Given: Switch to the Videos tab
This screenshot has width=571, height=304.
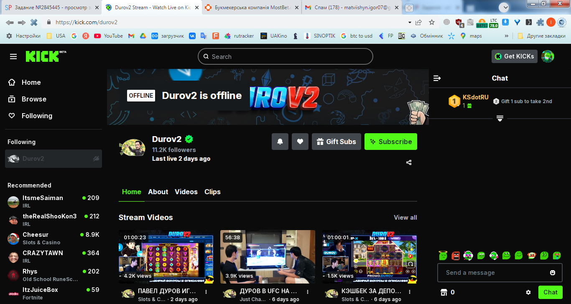Looking at the screenshot, I should coord(186,192).
